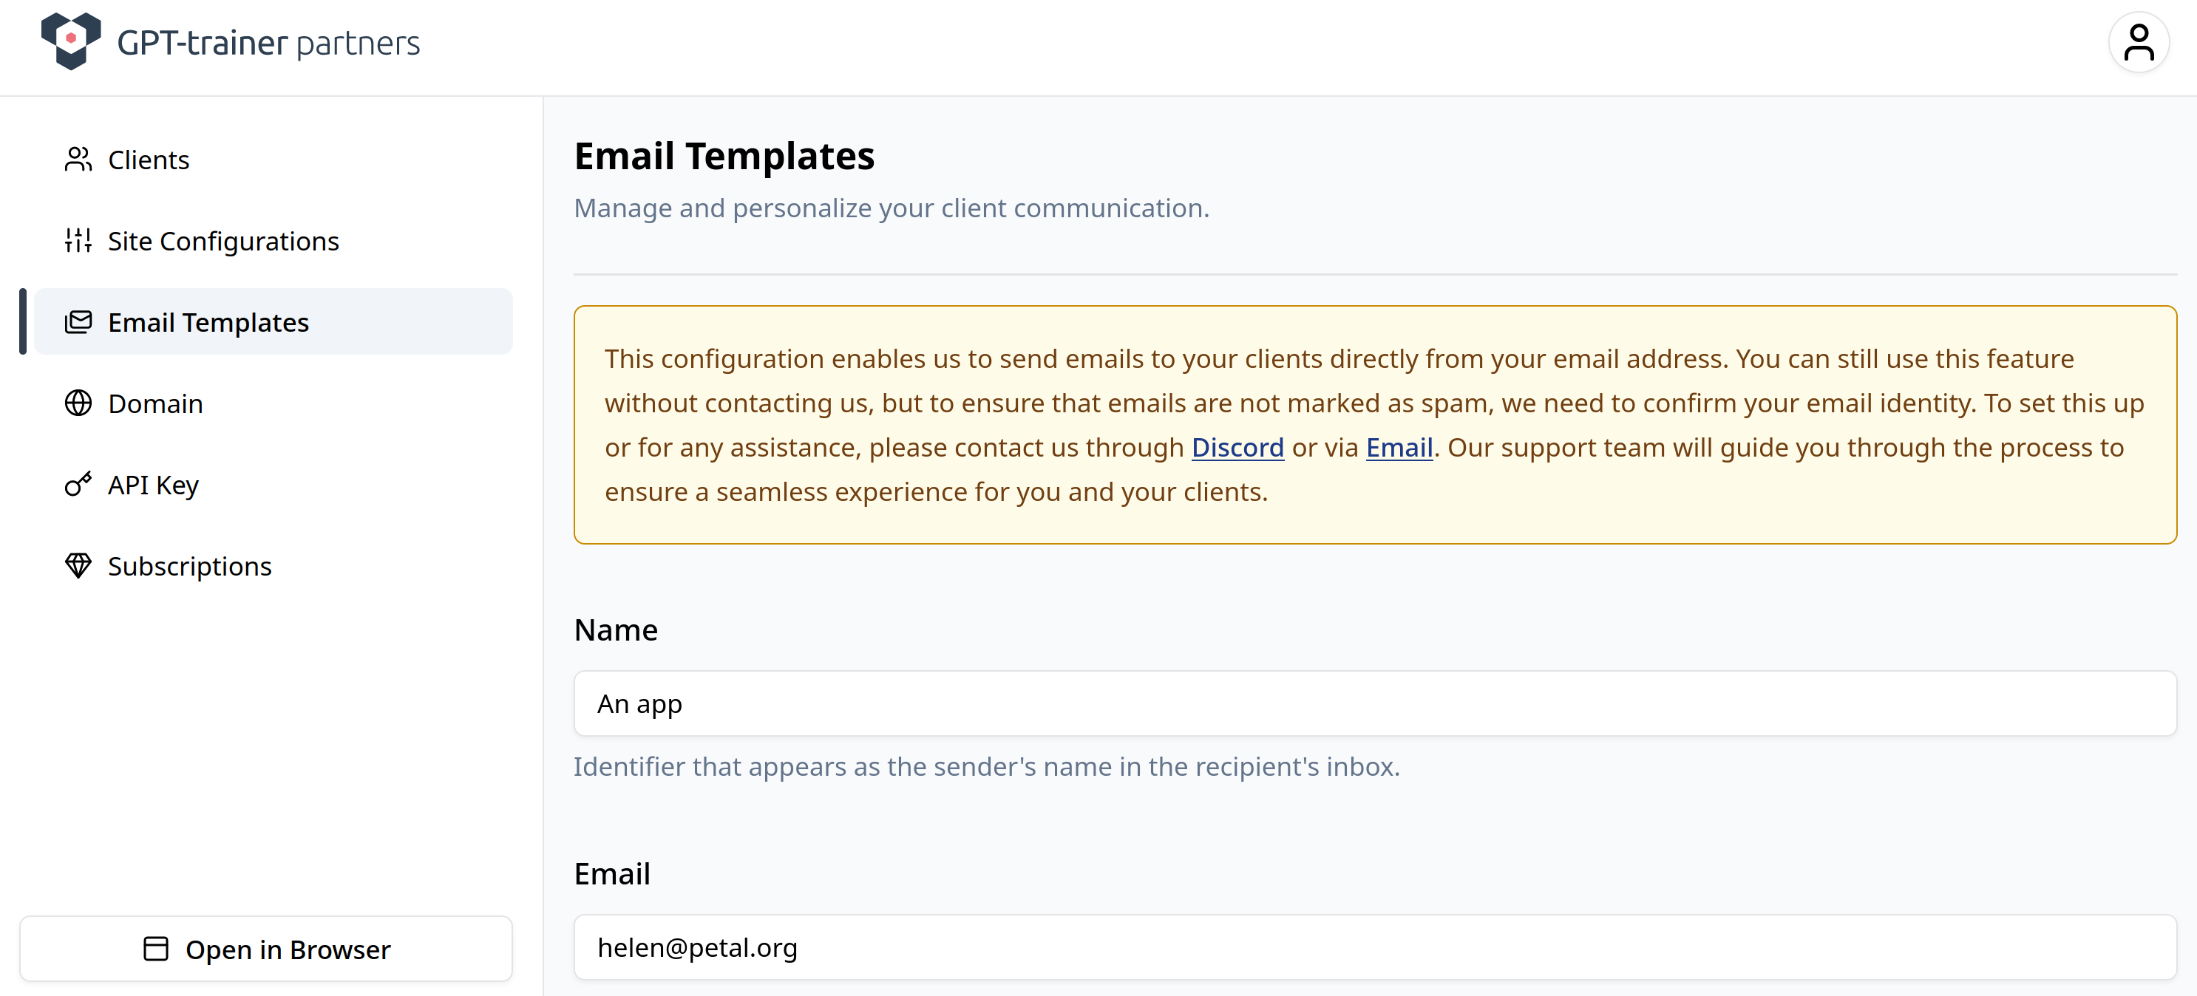View the Subscriptions page

[x=189, y=566]
